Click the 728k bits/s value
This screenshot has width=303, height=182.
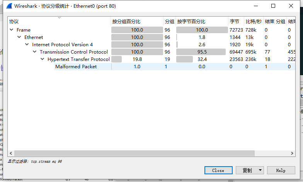(x=251, y=30)
